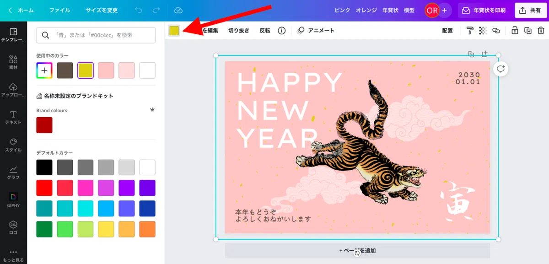Open the アップロード sidebar tab
Screen dimensions: 549x264
pos(13,90)
